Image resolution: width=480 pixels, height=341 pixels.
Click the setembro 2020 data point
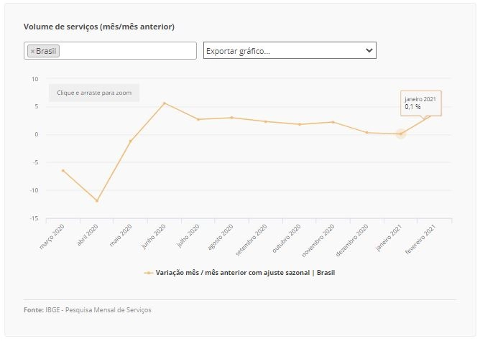[x=266, y=122]
